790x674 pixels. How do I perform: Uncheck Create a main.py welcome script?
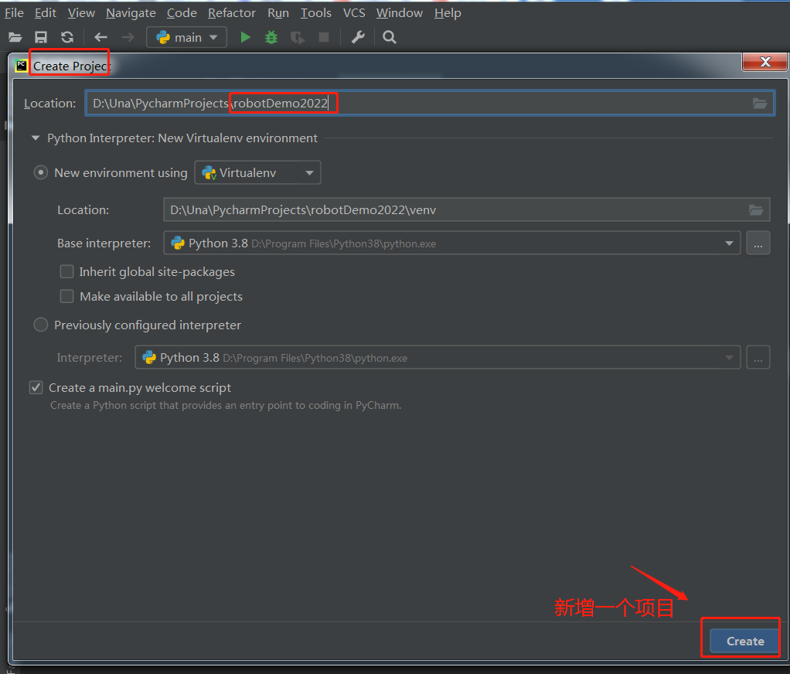pyautogui.click(x=36, y=387)
